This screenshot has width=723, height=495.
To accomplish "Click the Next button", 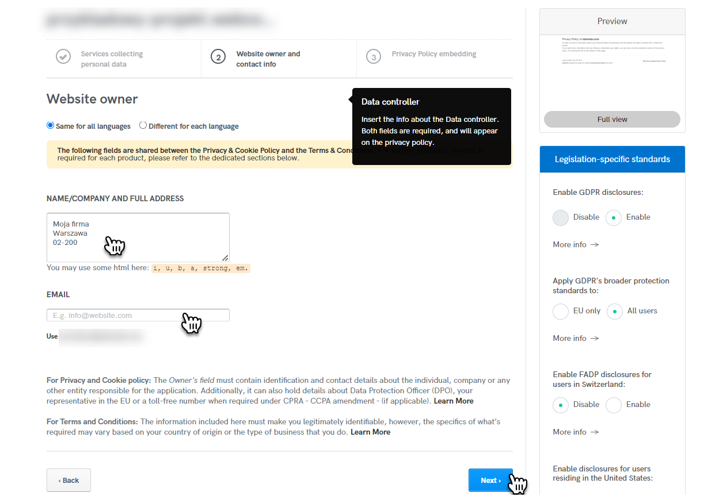I will click(490, 480).
